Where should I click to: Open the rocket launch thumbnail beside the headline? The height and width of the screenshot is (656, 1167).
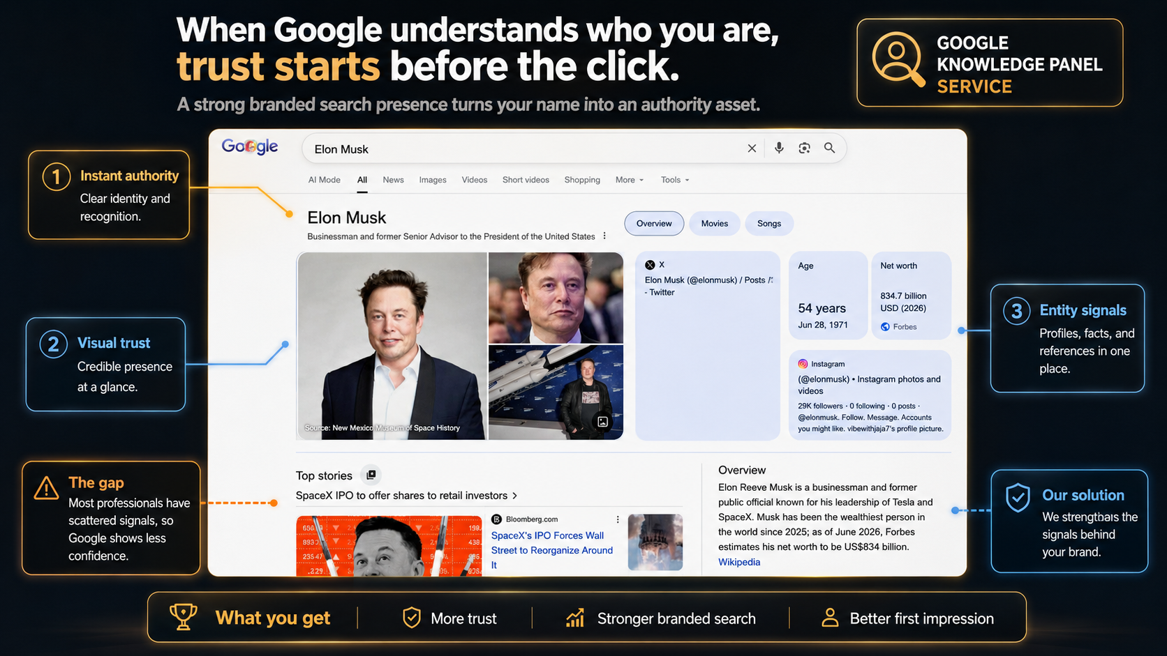[655, 542]
